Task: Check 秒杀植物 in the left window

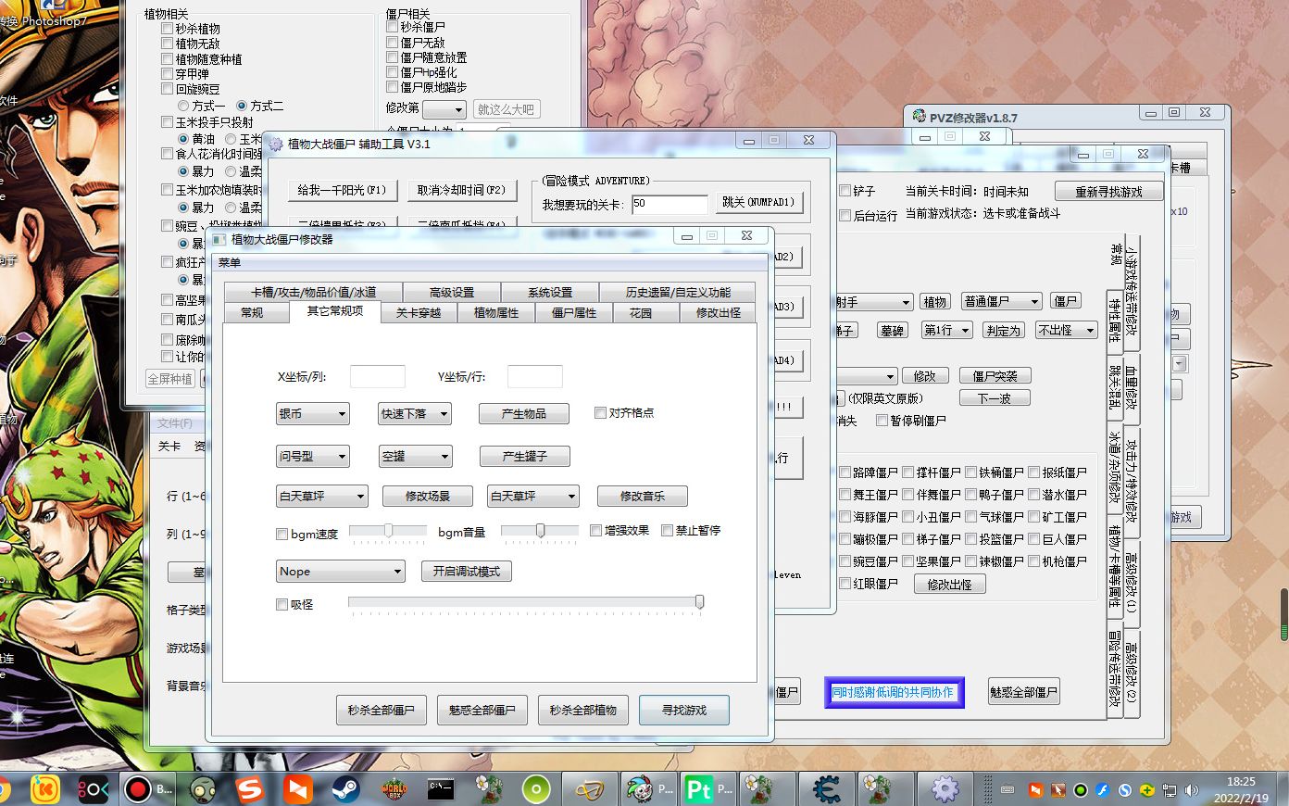Action: [x=168, y=29]
